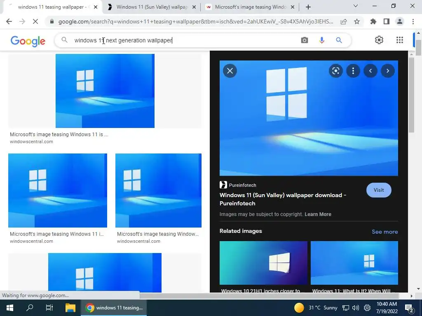This screenshot has width=422, height=316.
Task: Go back to the previous page
Action: pyautogui.click(x=9, y=21)
